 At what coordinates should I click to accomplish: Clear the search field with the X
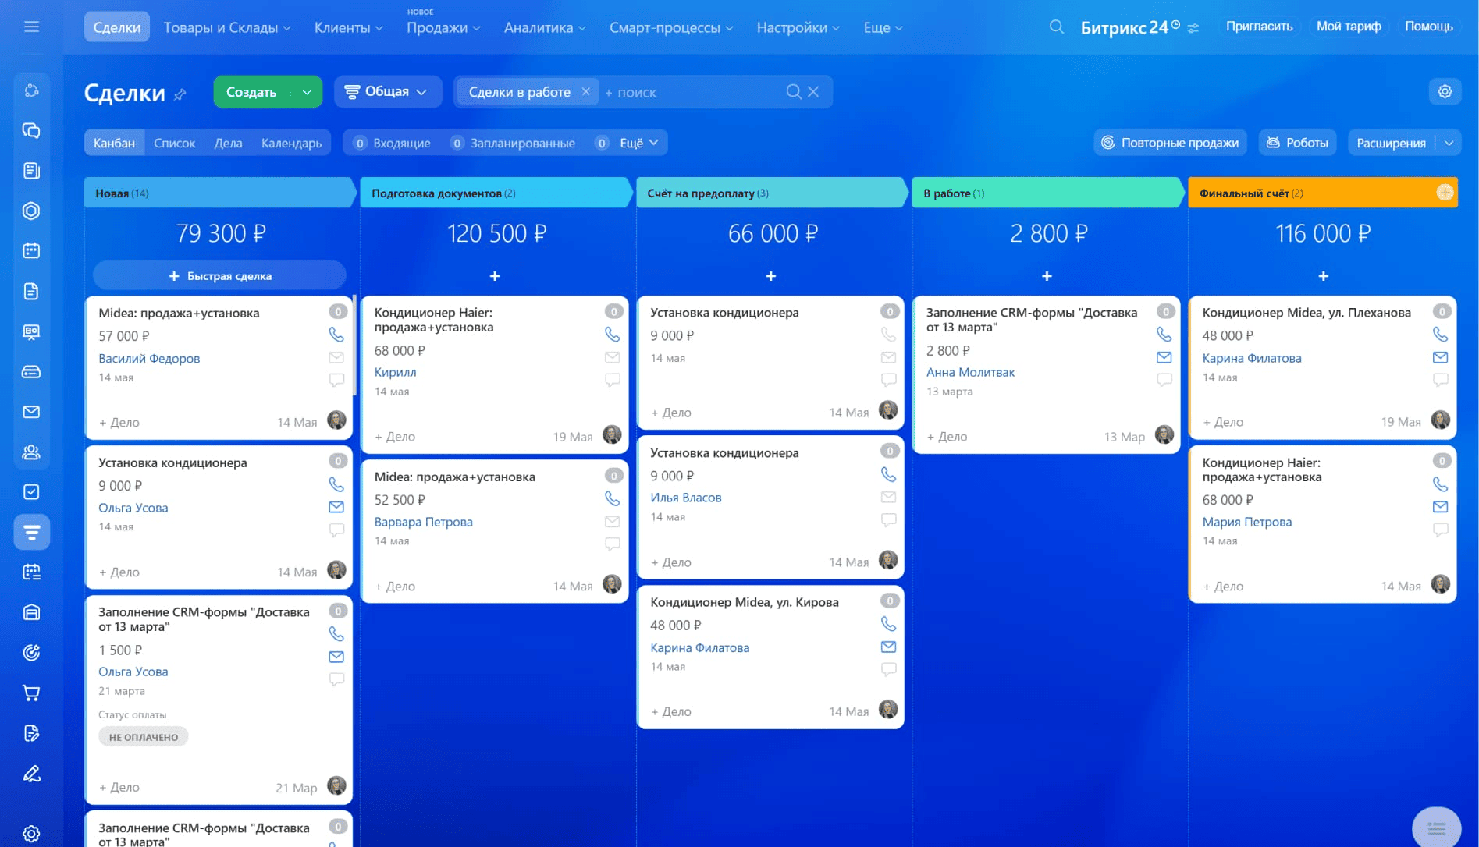pos(813,91)
